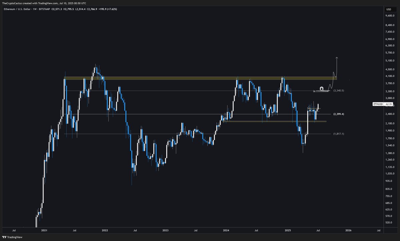Image resolution: width=400 pixels, height=241 pixels.
Task: Click the 625.0 price axis label
Action: click(x=389, y=210)
